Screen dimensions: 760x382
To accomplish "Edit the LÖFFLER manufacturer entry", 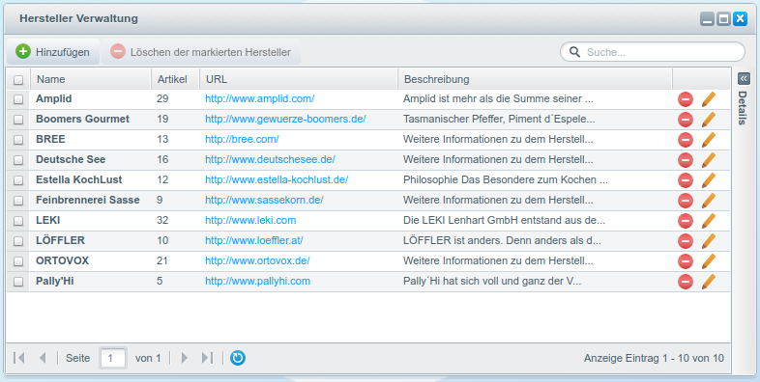I will (x=709, y=241).
